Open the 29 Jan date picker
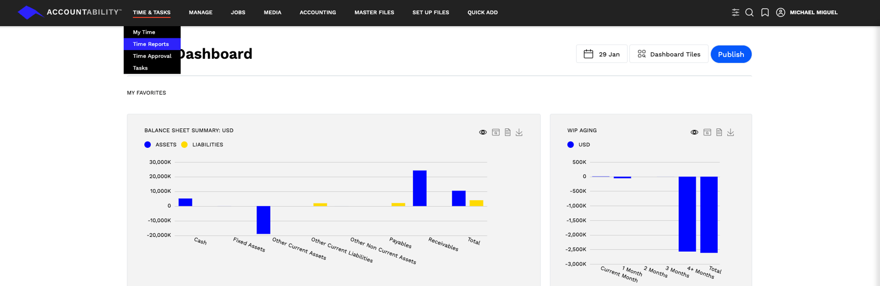This screenshot has height=286, width=880. 602,54
